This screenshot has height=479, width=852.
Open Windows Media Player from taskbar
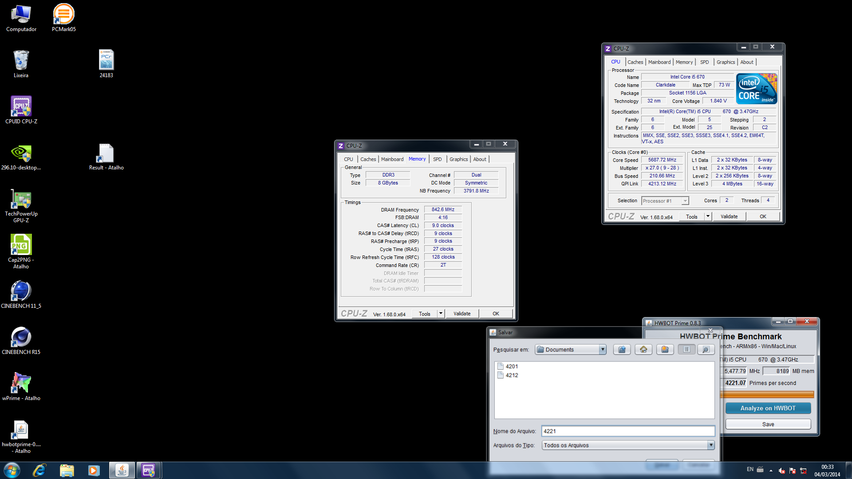click(x=94, y=470)
